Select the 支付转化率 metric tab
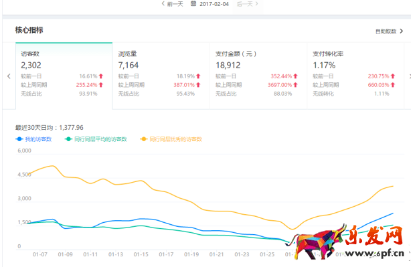This screenshot has height=267, width=411. pyautogui.click(x=355, y=76)
